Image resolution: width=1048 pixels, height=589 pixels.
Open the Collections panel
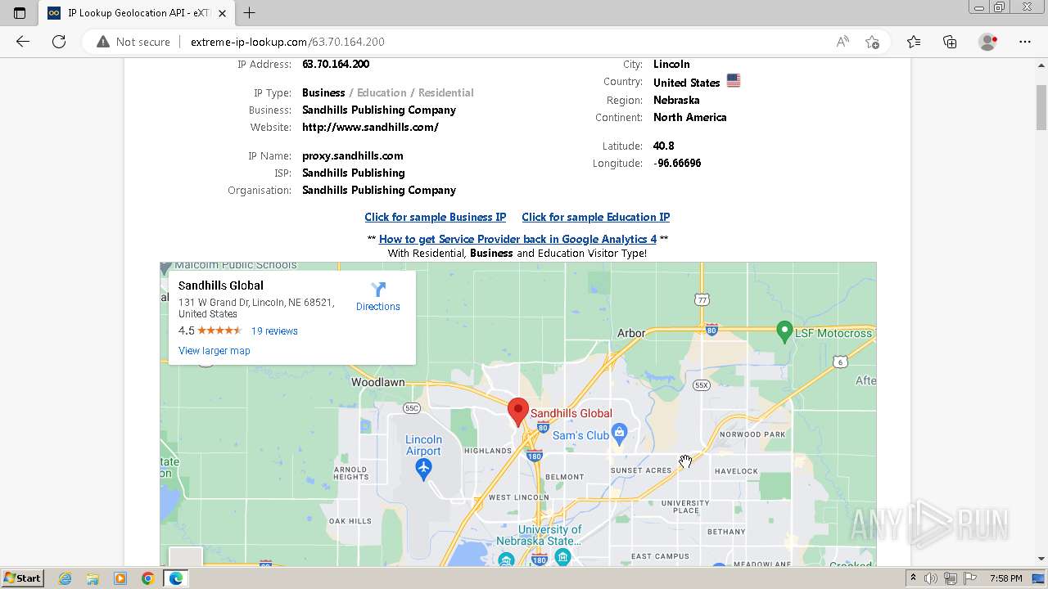tap(950, 42)
